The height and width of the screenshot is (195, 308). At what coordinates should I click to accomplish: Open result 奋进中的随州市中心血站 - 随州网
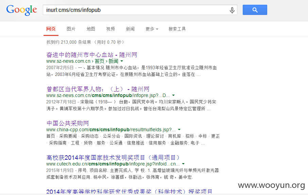point(91,55)
